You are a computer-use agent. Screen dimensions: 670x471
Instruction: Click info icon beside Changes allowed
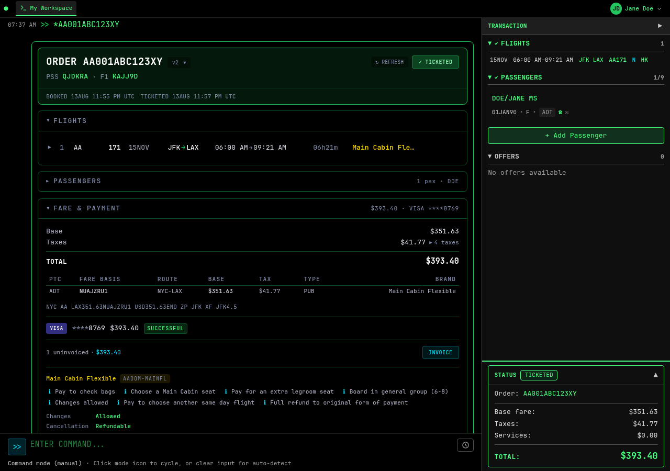coord(50,403)
